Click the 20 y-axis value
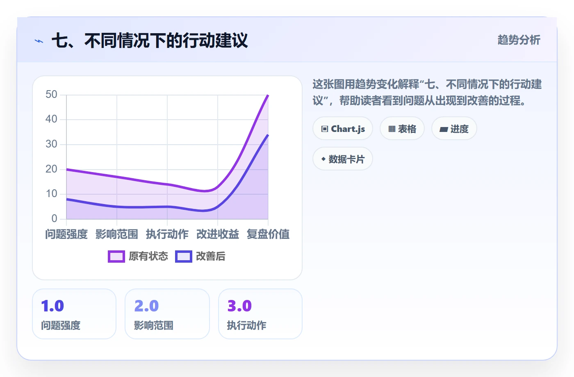Viewport: 574px width, 377px height. pos(51,169)
